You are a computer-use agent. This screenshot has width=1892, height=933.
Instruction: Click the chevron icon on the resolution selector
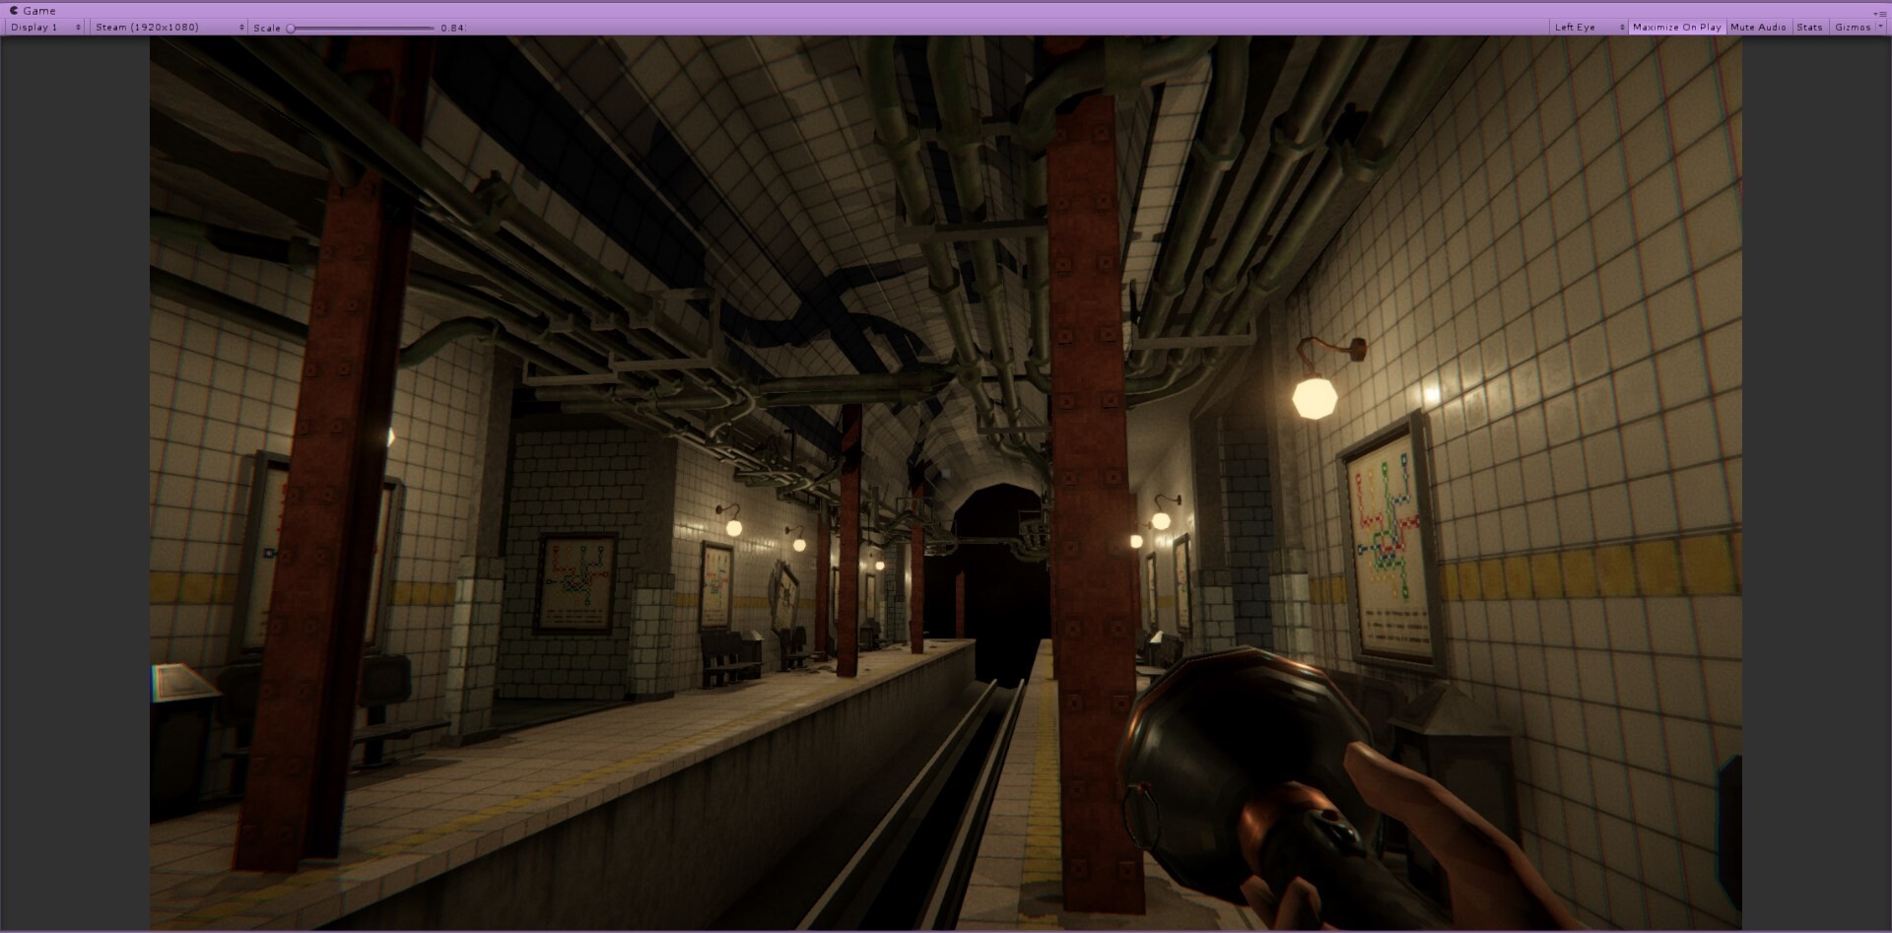pyautogui.click(x=240, y=27)
